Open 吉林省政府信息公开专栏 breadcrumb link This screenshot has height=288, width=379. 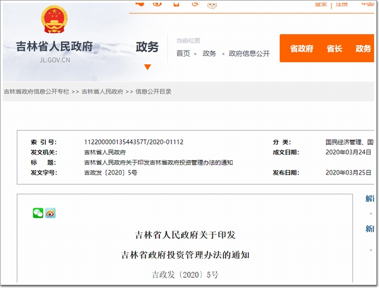(37, 92)
